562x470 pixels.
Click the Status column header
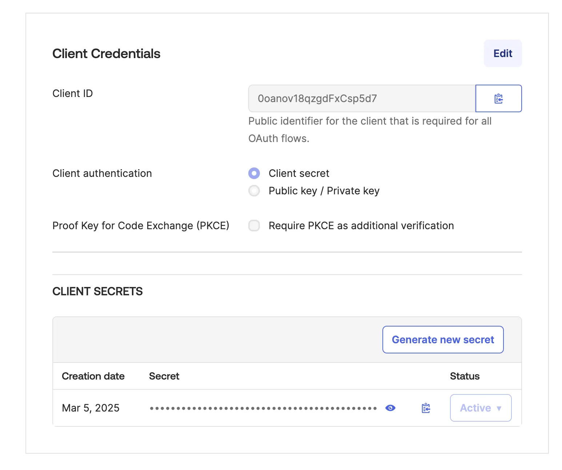465,376
